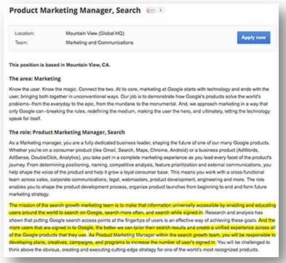
Task: Click the Product Marketing Manager, Search page title
Action: tap(75, 10)
